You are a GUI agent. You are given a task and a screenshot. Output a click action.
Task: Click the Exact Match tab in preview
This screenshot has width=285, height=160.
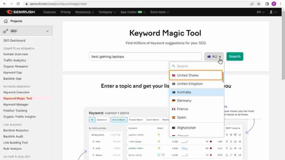[153, 120]
